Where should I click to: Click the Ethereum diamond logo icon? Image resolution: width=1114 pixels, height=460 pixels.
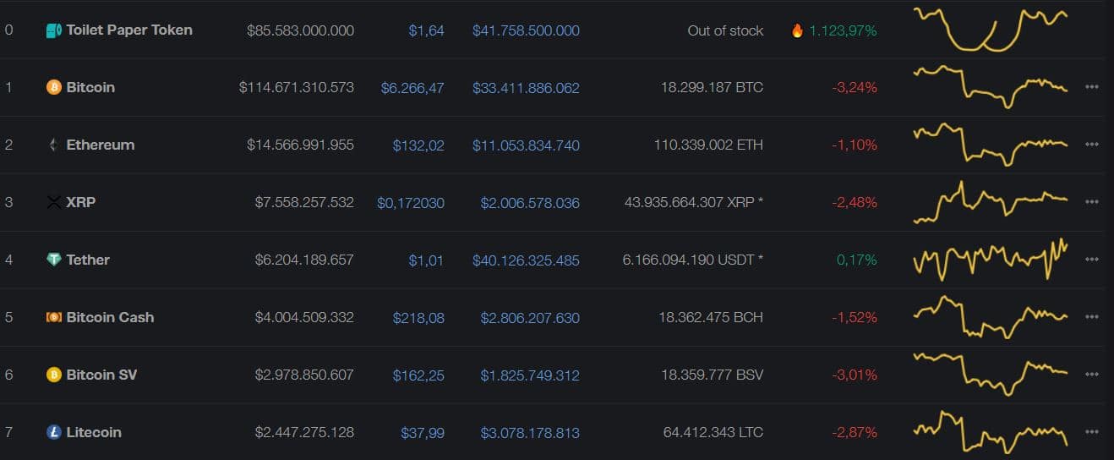click(x=54, y=145)
